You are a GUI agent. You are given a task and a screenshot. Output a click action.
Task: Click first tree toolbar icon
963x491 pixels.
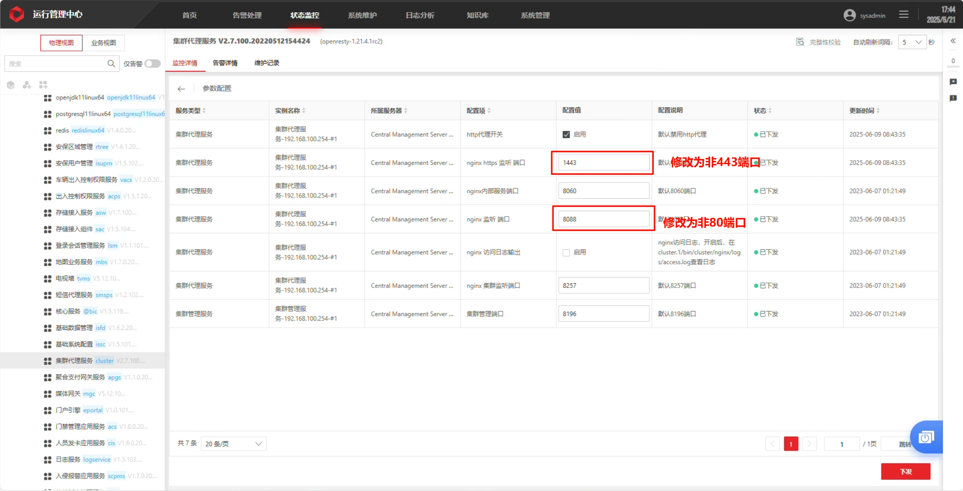[x=11, y=85]
